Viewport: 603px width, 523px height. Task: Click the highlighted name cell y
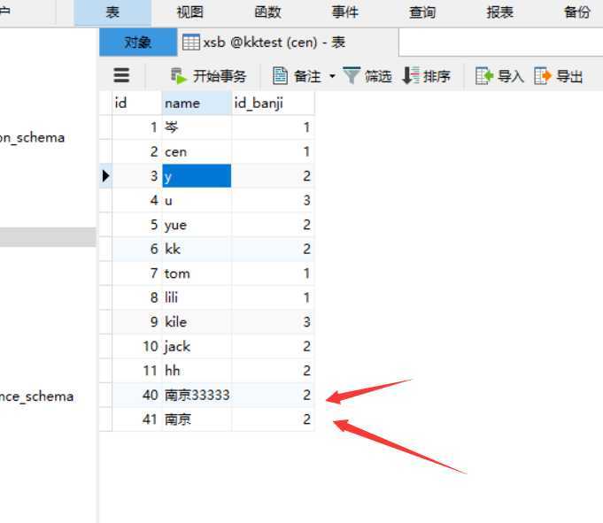tap(197, 176)
